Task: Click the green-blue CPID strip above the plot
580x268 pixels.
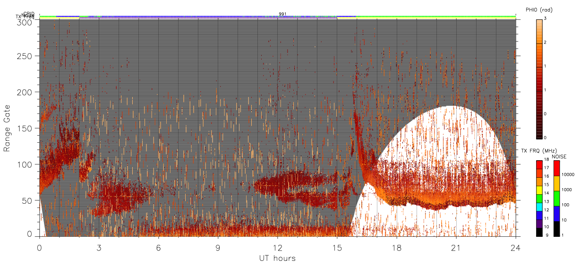Action: pos(277,17)
